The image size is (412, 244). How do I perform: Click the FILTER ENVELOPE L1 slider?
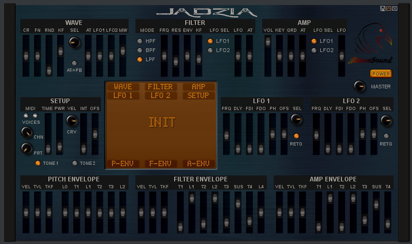point(192,212)
